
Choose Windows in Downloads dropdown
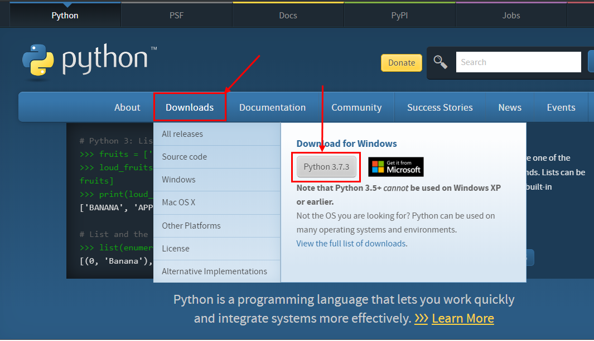pyautogui.click(x=217, y=180)
